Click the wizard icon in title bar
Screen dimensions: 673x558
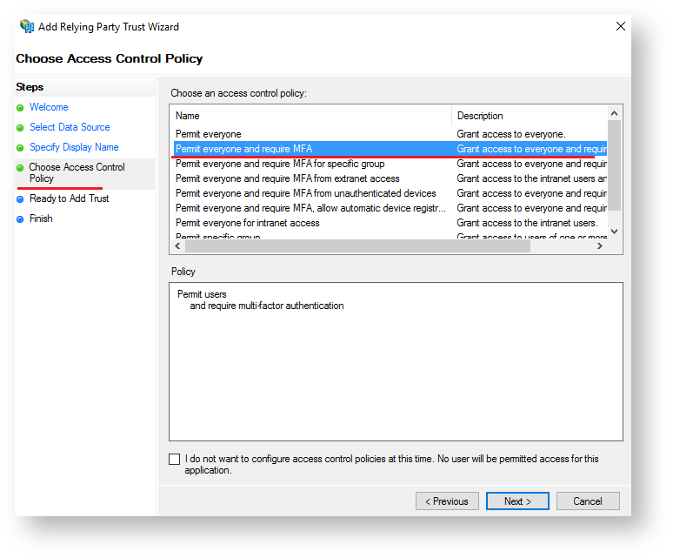(27, 26)
